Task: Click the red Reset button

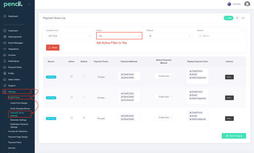Action: coord(53,48)
